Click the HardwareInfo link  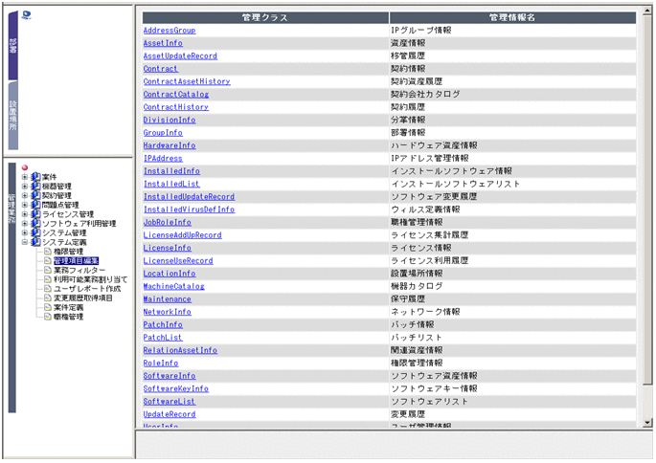click(x=170, y=145)
